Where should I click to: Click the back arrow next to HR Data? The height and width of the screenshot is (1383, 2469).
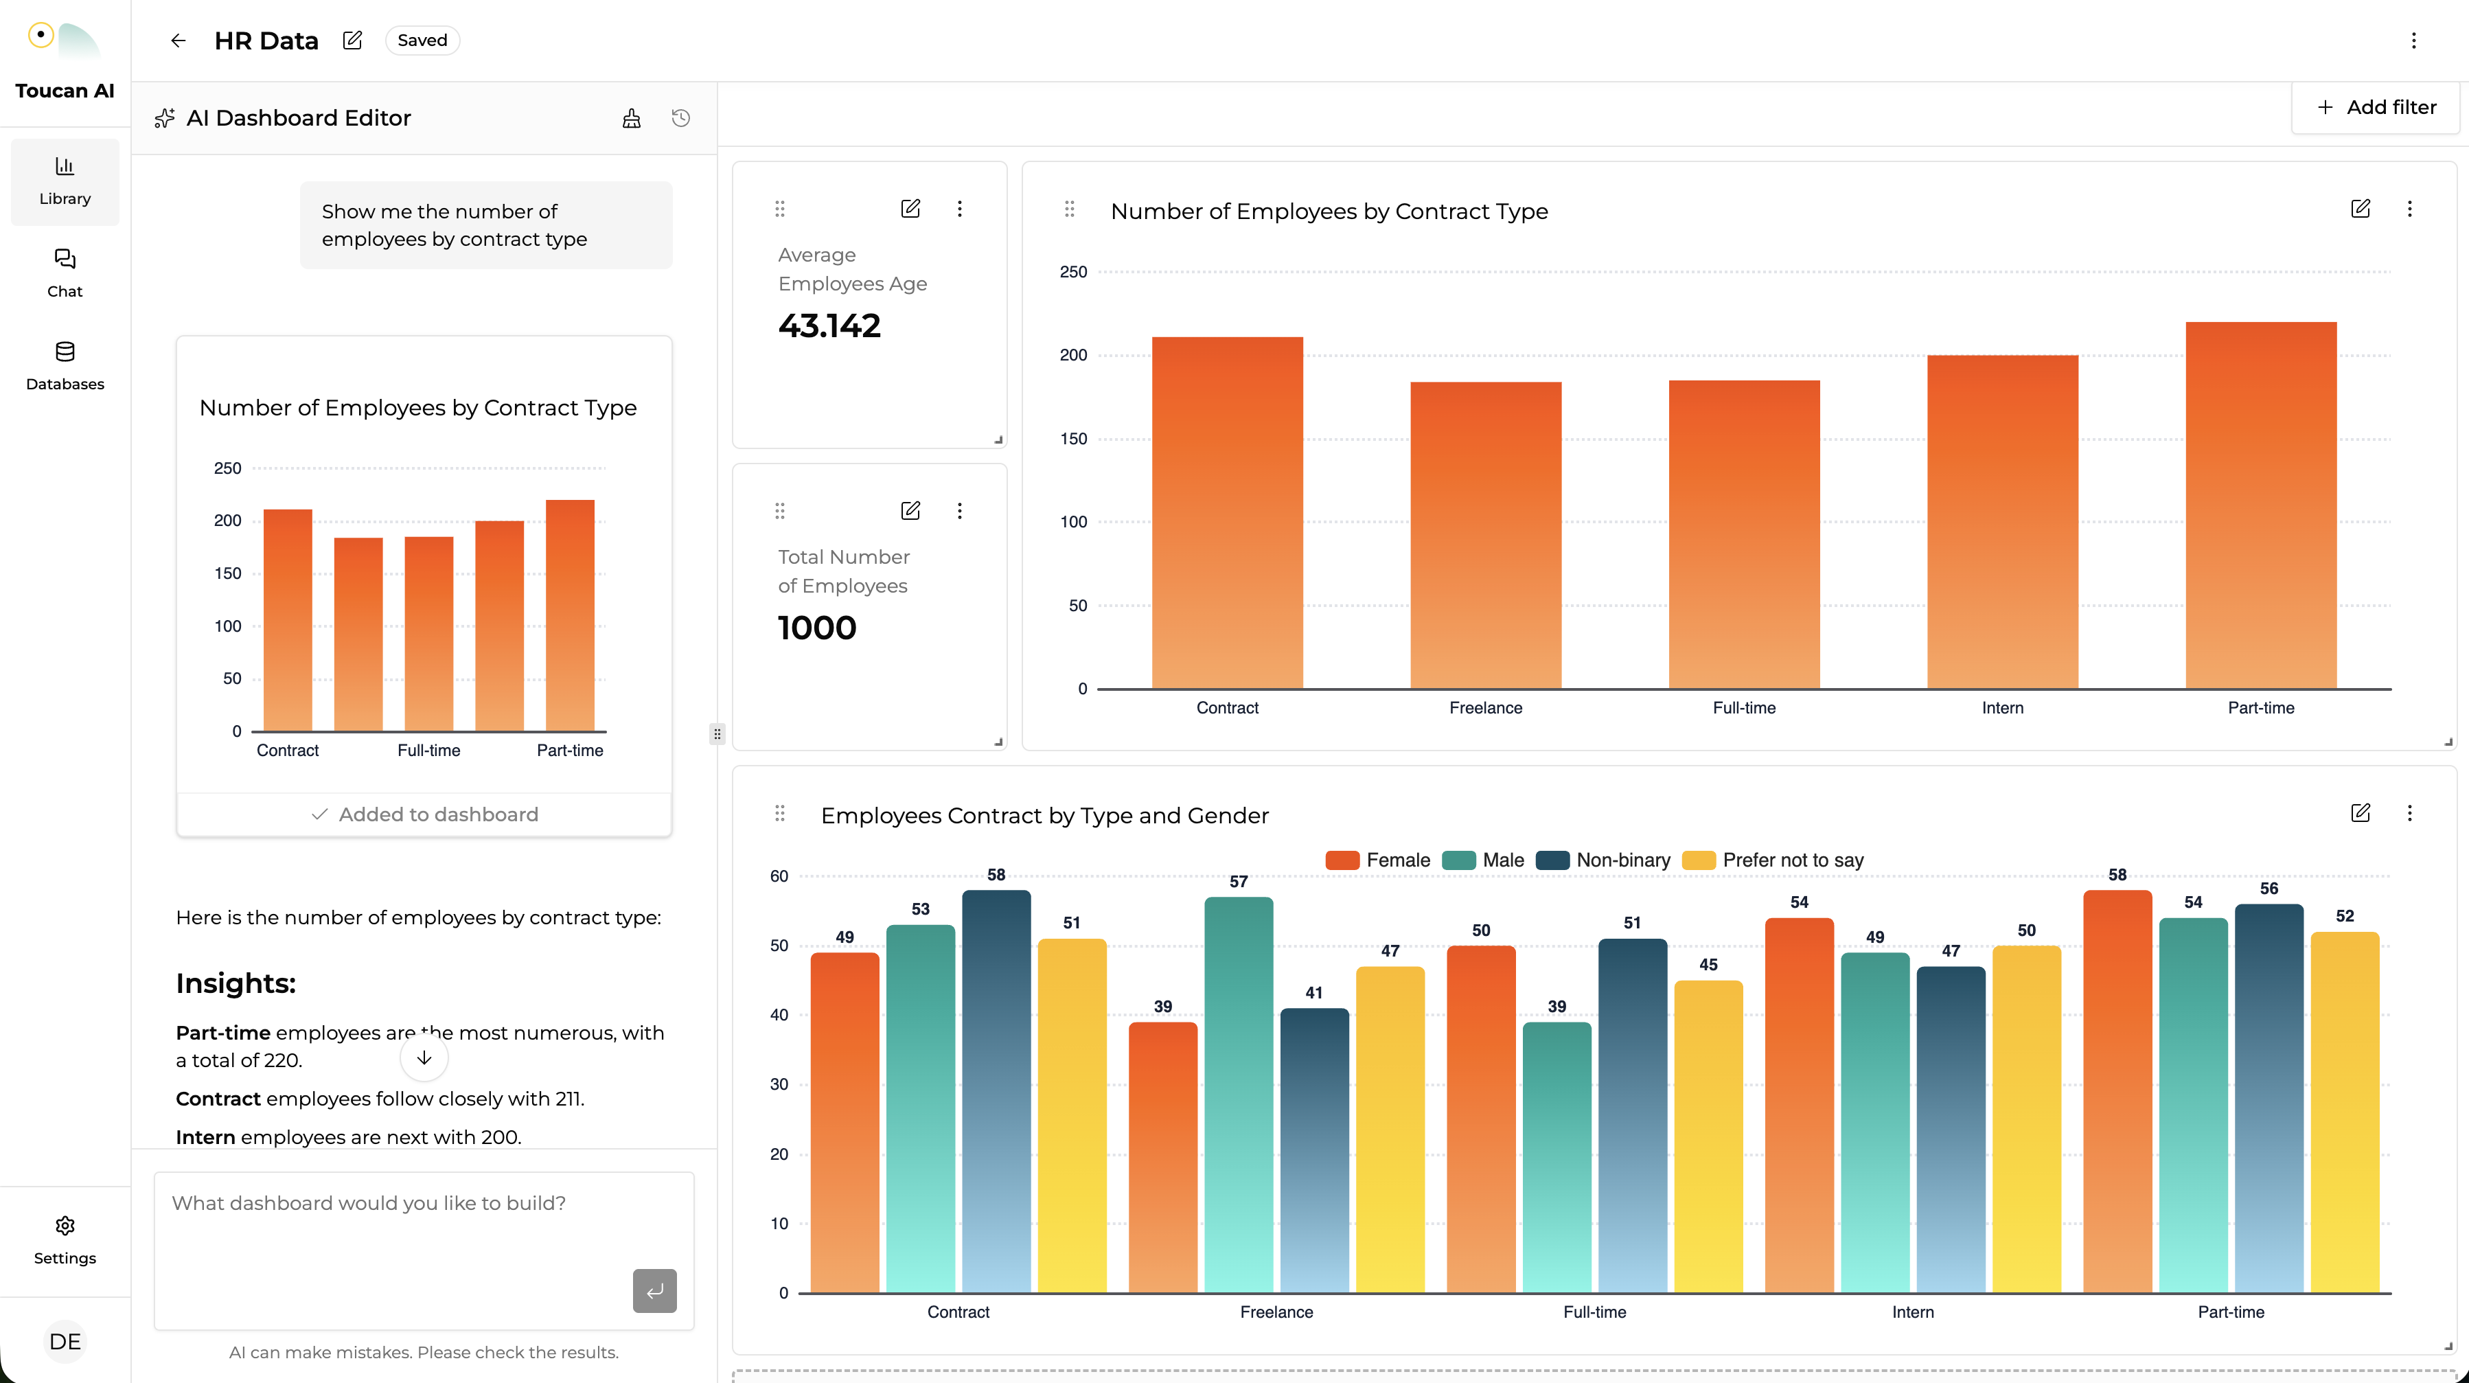(x=177, y=41)
